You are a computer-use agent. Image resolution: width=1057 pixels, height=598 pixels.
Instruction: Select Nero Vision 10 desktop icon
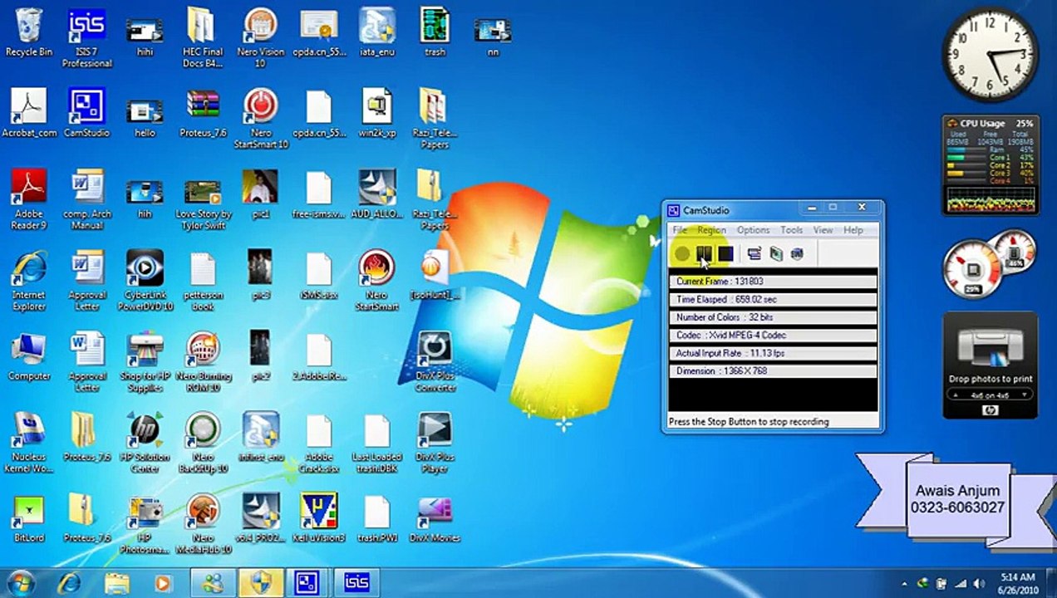tap(260, 38)
